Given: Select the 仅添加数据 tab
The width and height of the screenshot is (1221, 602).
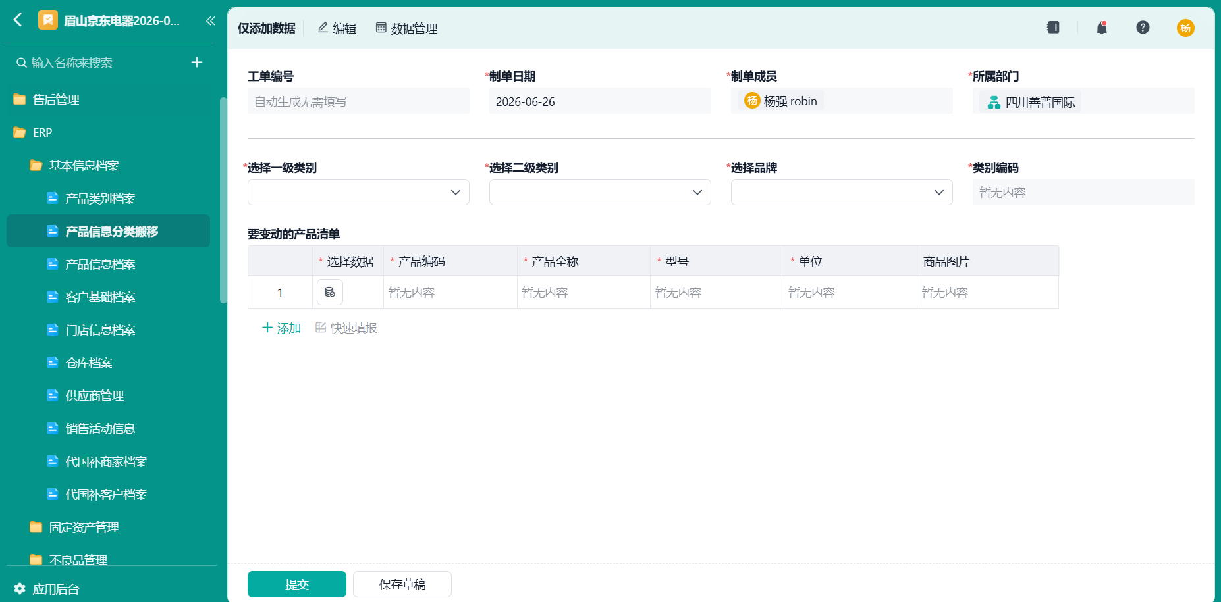Looking at the screenshot, I should coord(267,28).
